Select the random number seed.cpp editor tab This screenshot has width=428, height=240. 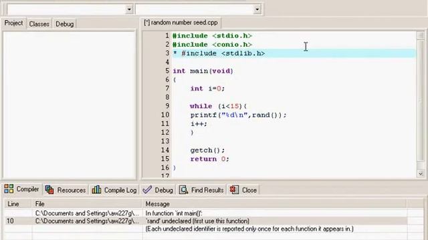(181, 23)
